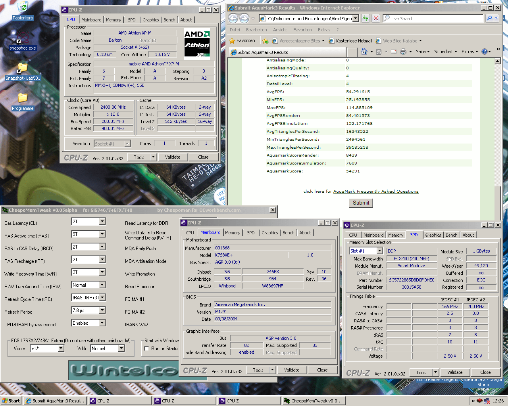Open CPU/DRAM bypass control dropdown
Screen dimensions: 508x406
click(x=102, y=323)
